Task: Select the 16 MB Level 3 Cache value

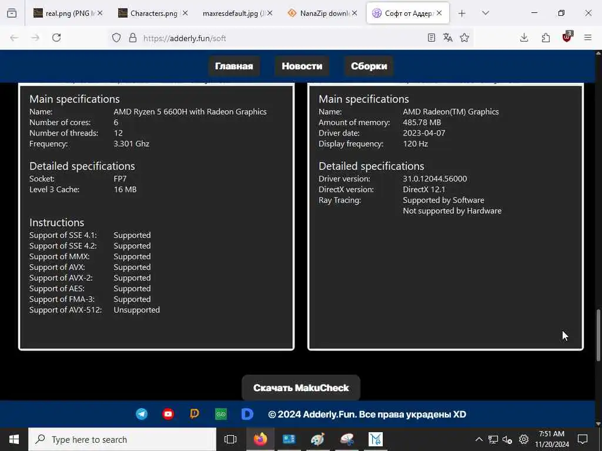Action: (x=125, y=190)
